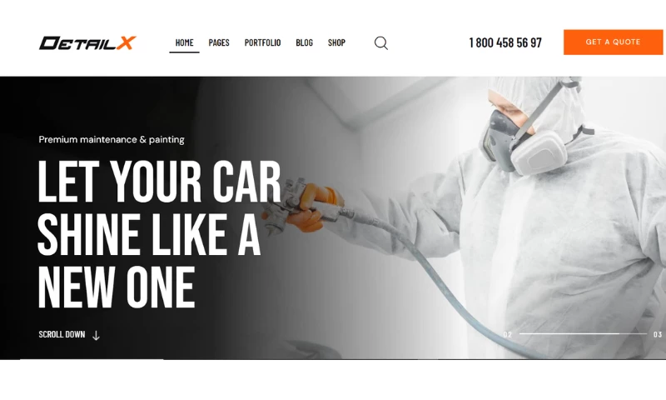
Task: Click the Premium maintenance & painting subtitle
Action: point(112,139)
